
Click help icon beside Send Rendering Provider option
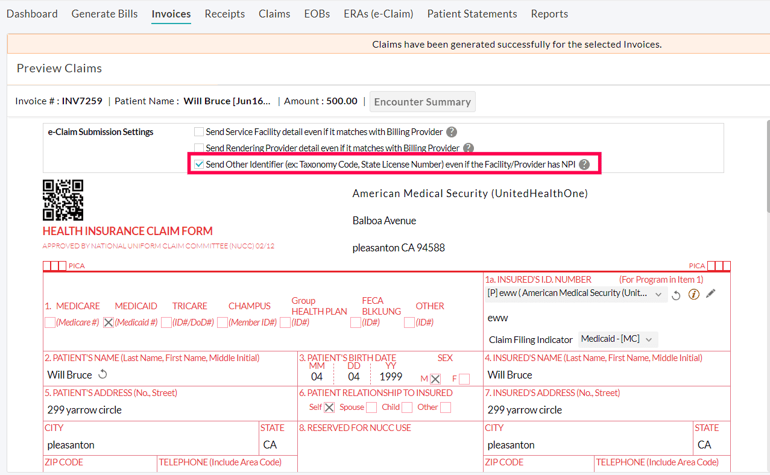tap(468, 148)
